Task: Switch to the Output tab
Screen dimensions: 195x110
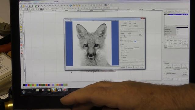Action: pyautogui.click(x=170, y=11)
